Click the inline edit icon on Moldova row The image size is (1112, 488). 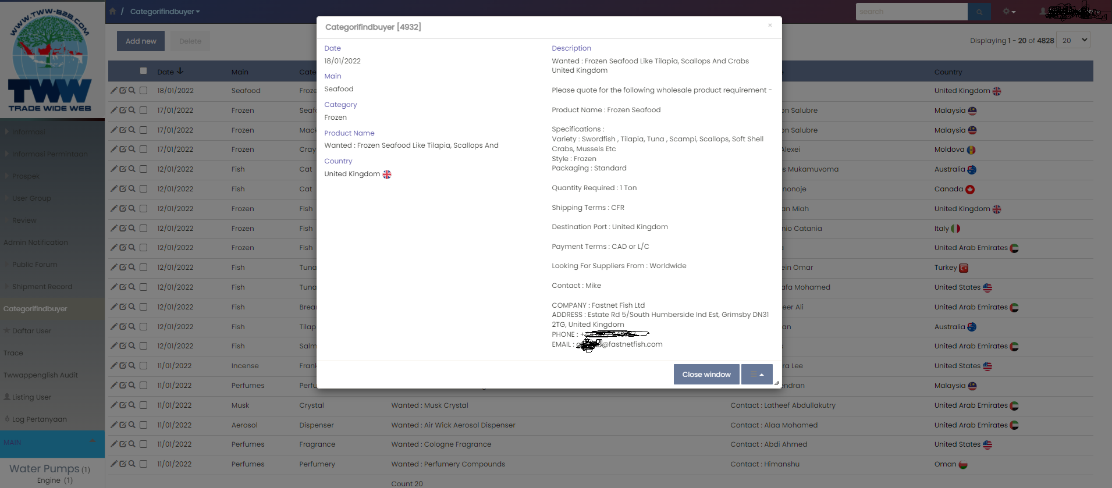pyautogui.click(x=123, y=149)
